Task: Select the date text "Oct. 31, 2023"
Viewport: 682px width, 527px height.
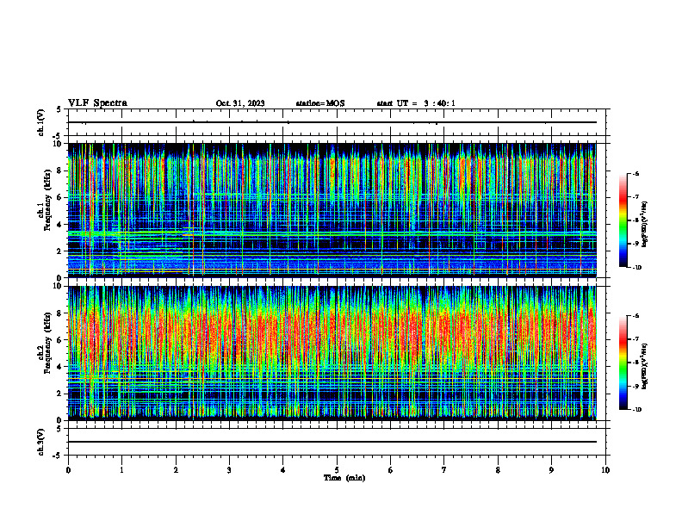Action: pyautogui.click(x=240, y=103)
